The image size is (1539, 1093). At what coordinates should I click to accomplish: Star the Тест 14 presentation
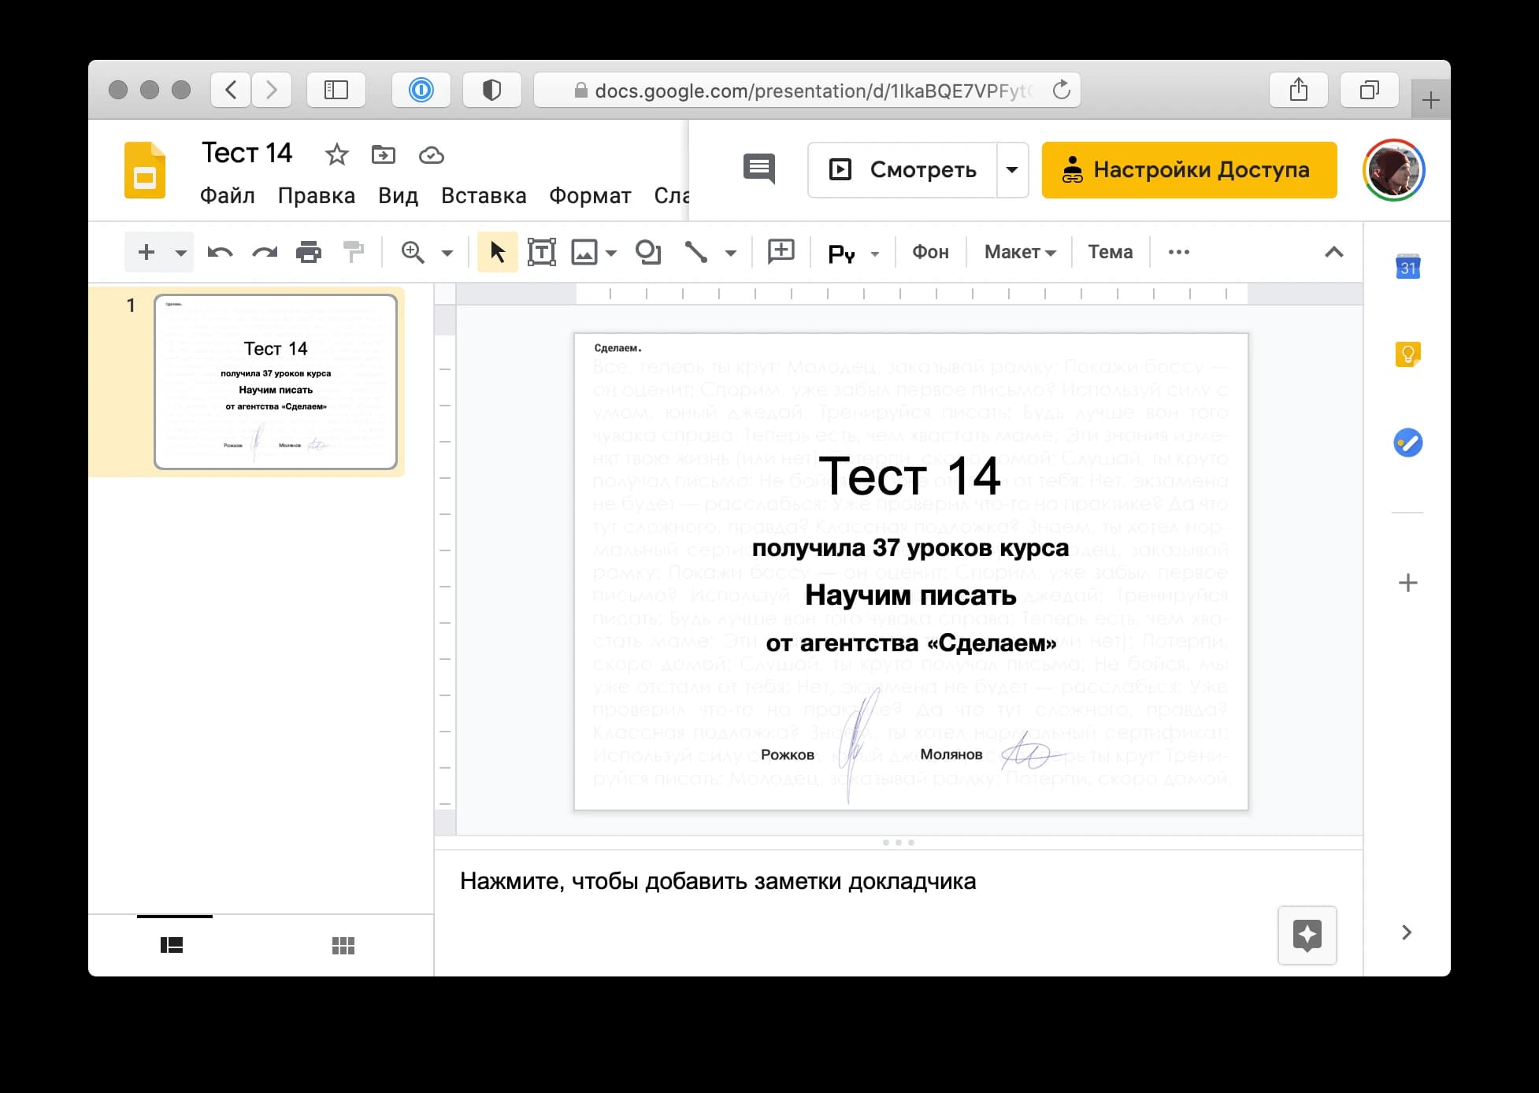tap(336, 154)
